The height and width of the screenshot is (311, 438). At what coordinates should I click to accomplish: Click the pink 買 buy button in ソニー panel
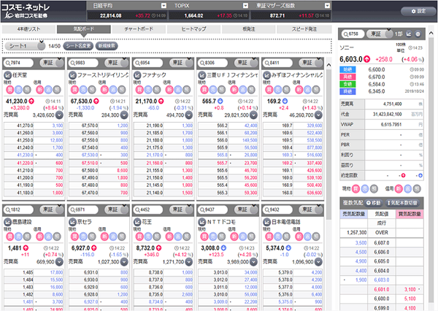(x=356, y=188)
